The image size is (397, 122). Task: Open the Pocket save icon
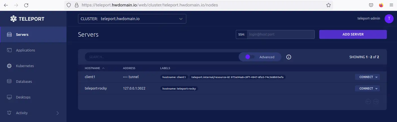point(371,5)
